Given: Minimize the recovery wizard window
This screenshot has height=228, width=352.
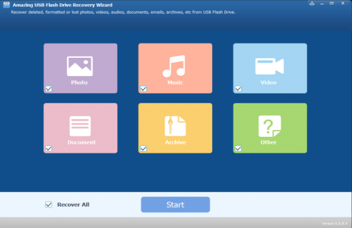Looking at the screenshot, I should (322, 3).
